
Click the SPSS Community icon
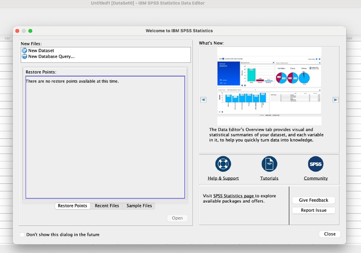tap(315, 164)
